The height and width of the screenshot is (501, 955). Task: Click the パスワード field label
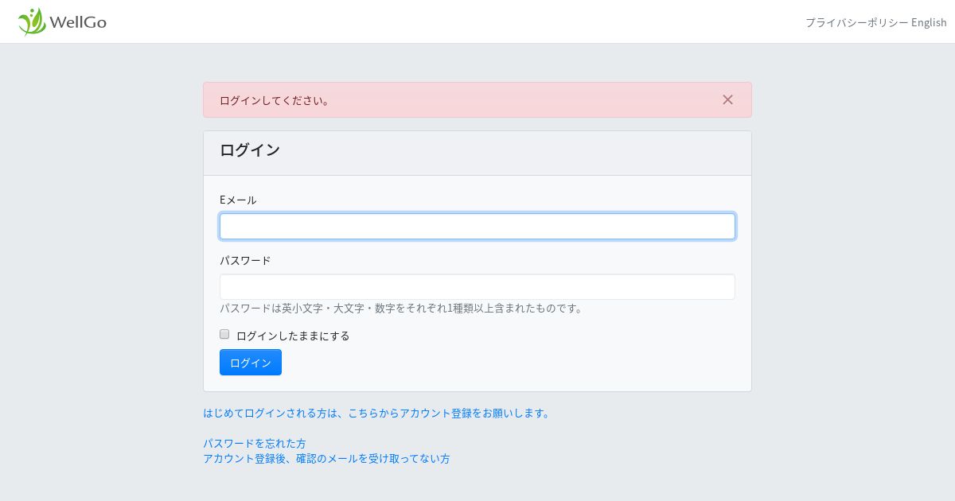245,260
